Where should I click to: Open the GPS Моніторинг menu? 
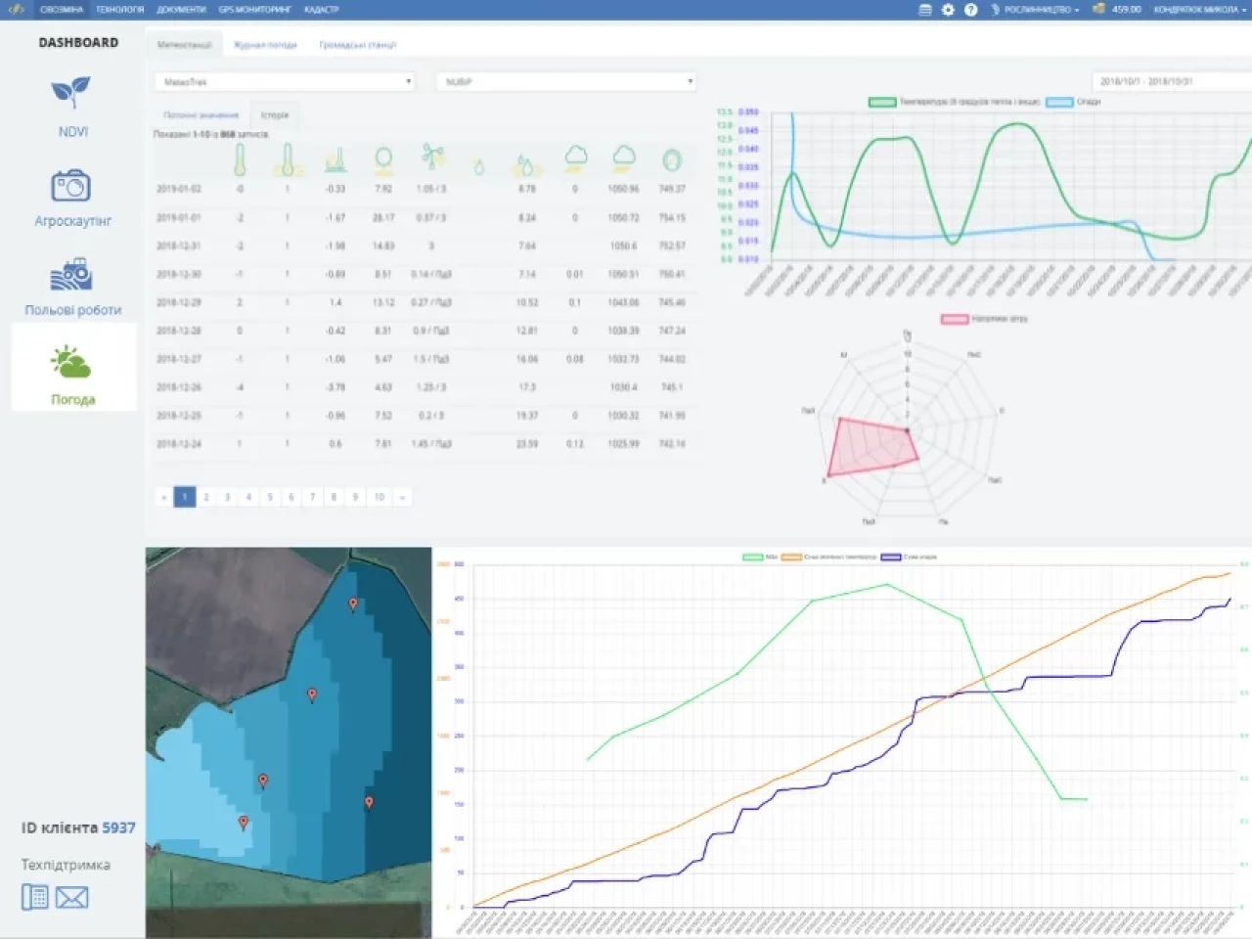pyautogui.click(x=254, y=10)
